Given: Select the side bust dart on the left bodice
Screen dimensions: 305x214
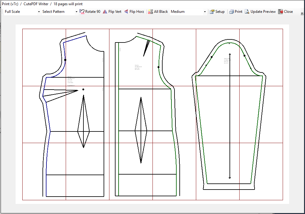Looking at the screenshot, I should coord(60,93).
